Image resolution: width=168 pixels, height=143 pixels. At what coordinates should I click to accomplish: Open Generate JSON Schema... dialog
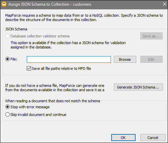click(x=138, y=87)
